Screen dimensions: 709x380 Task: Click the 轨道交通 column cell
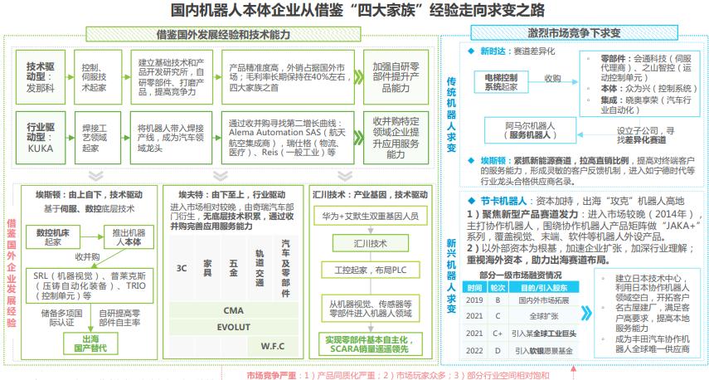[x=260, y=268]
